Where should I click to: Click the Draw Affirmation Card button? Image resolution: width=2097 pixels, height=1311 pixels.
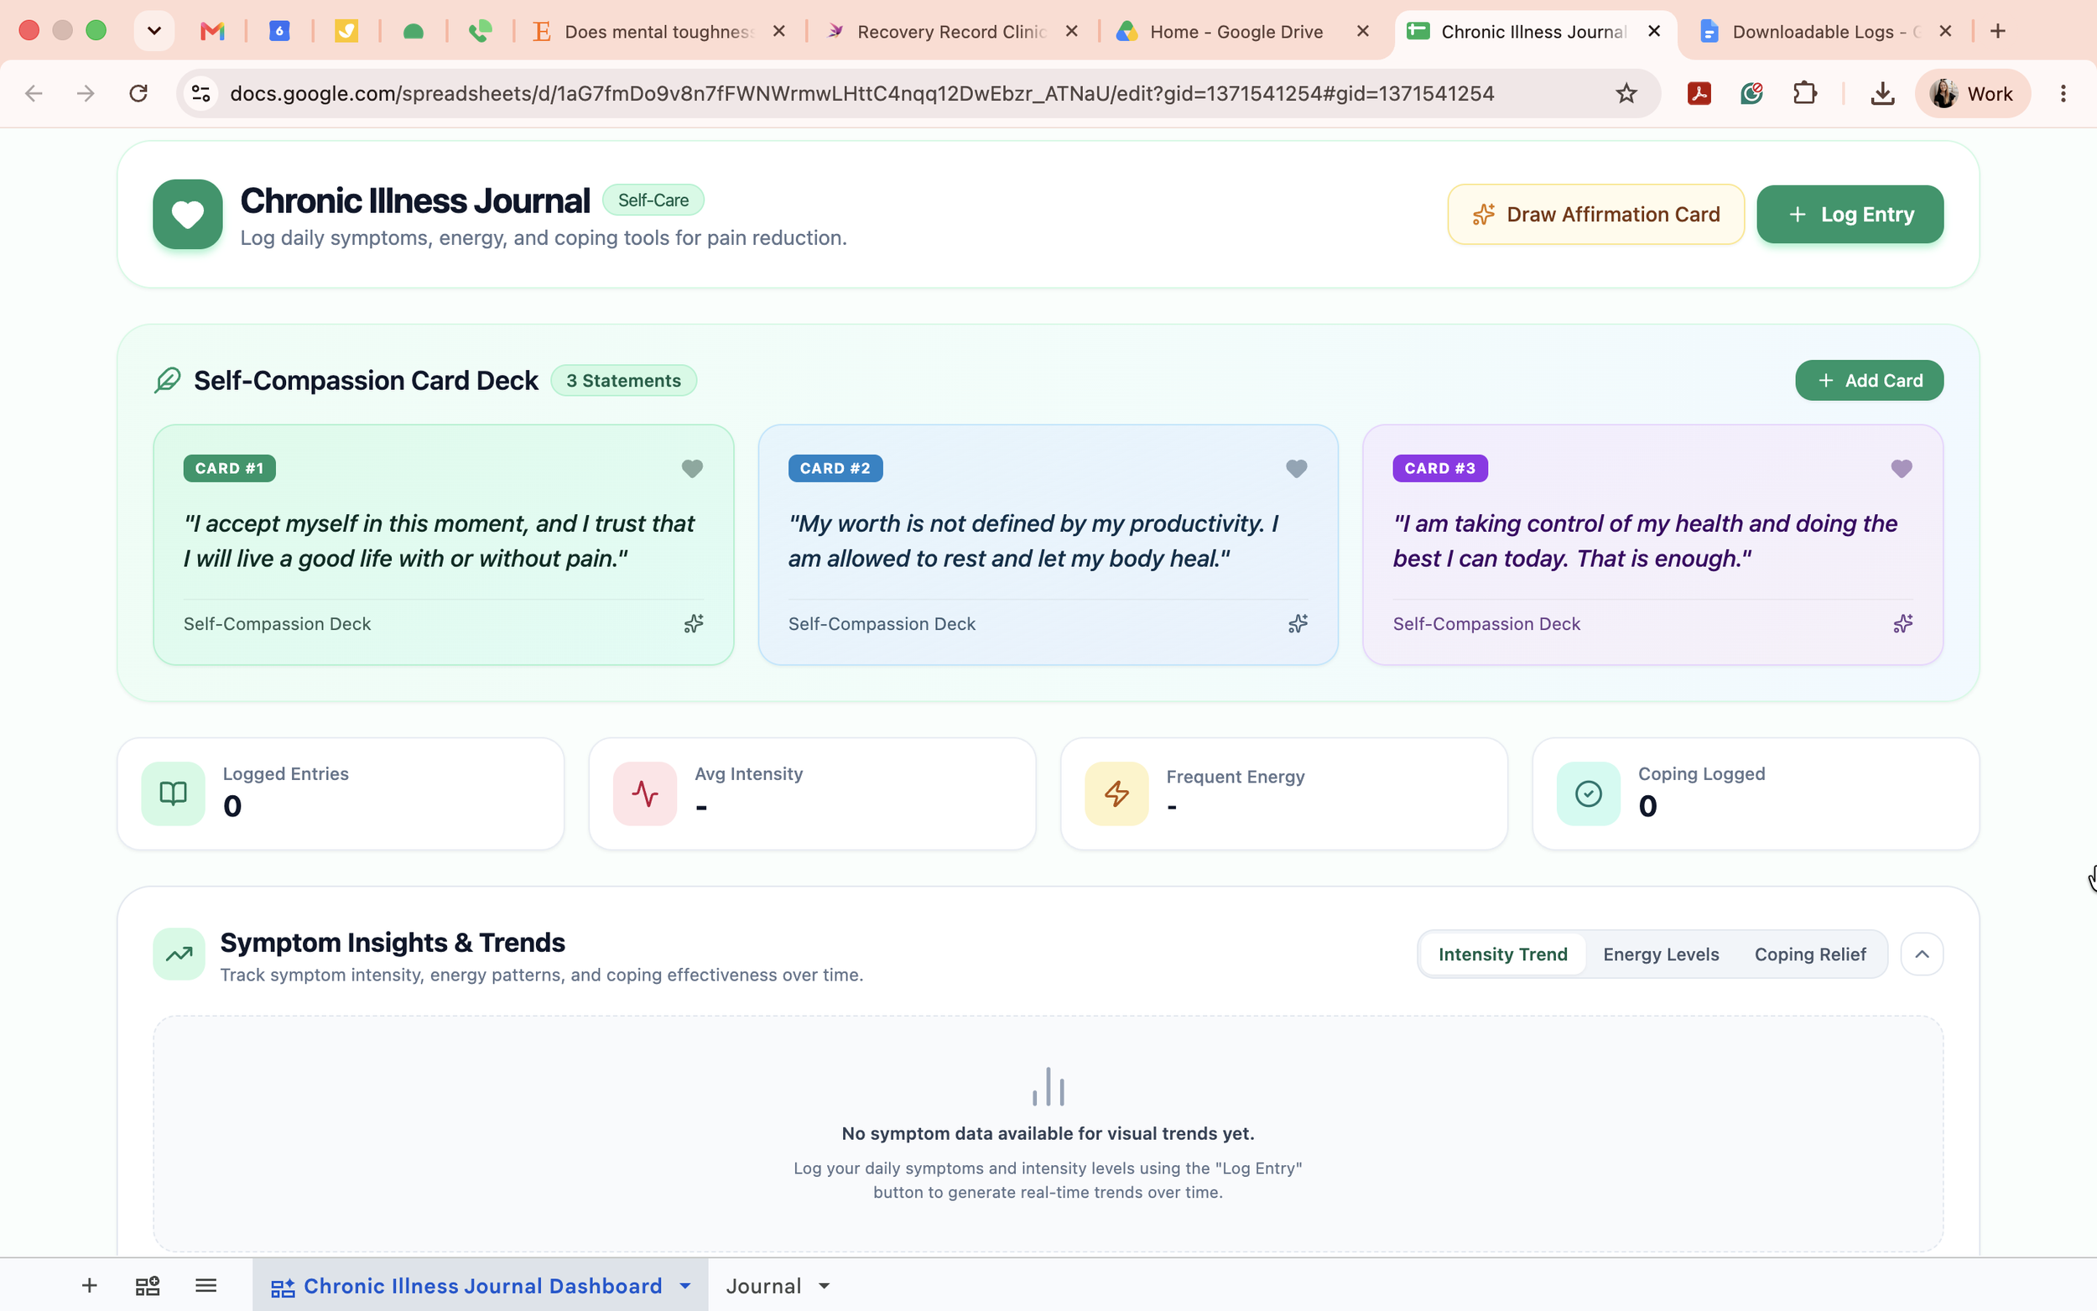tap(1595, 214)
